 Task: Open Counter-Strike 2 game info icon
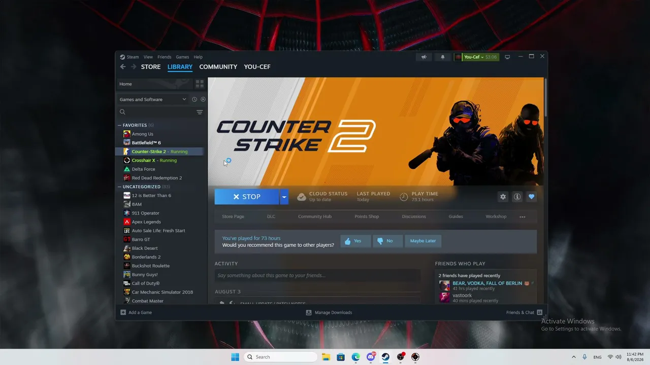tap(517, 197)
